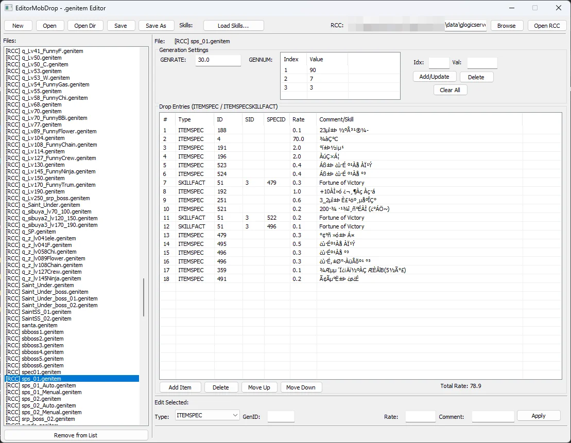The width and height of the screenshot is (571, 443).
Task: Click the Open RCC button
Action: click(x=547, y=26)
